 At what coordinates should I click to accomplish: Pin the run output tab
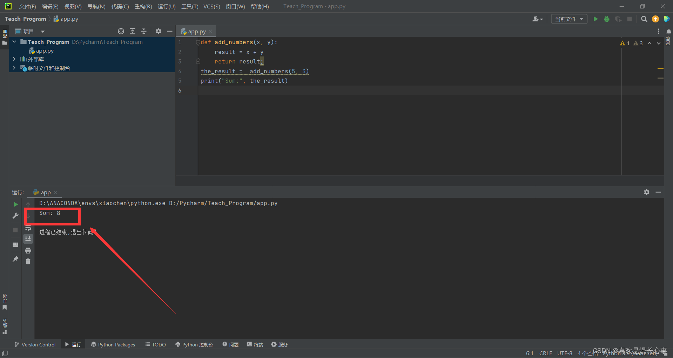pos(15,259)
